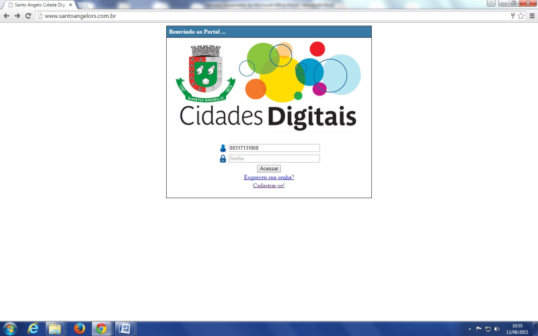Switch to Microsoft Word in the taskbar
538x336 pixels.
124,329
